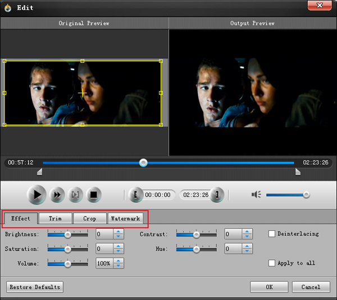Switch to the Trim tab
Image resolution: width=337 pixels, height=300 pixels.
[x=55, y=219]
